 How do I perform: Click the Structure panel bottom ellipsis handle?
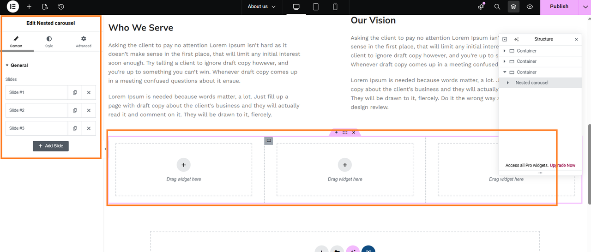click(x=540, y=173)
